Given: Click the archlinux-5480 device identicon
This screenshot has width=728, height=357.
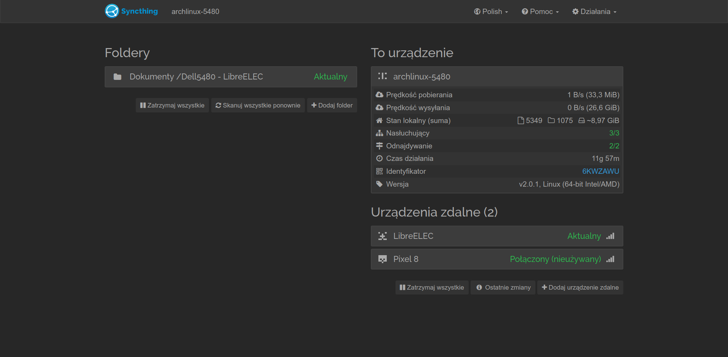Looking at the screenshot, I should point(382,76).
